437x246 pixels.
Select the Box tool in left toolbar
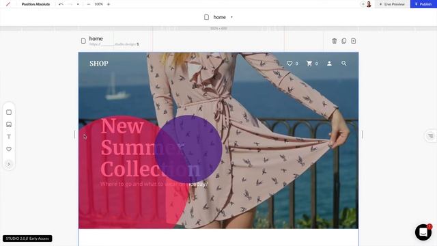(x=9, y=112)
